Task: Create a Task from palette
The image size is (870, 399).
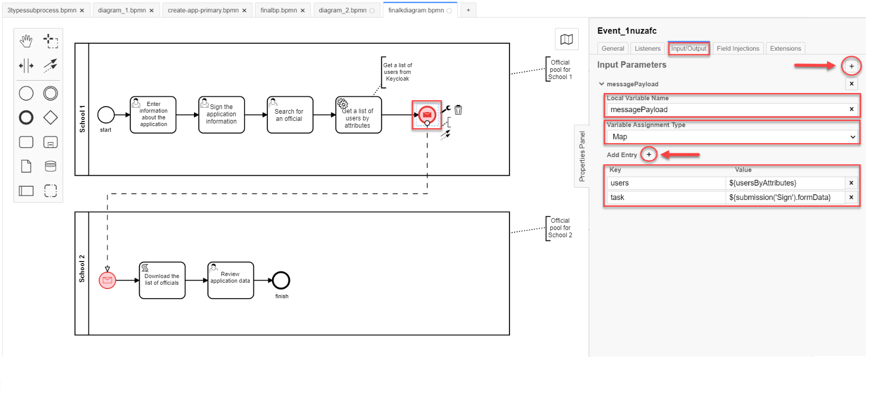Action: pyautogui.click(x=26, y=142)
